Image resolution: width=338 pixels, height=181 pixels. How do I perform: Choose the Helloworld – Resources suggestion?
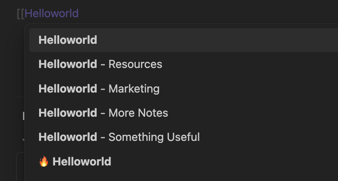[x=183, y=64]
